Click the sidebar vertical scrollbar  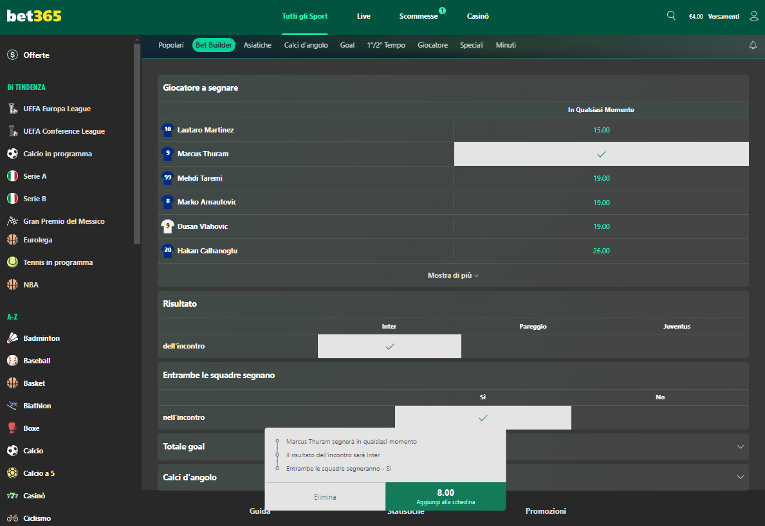(x=137, y=144)
